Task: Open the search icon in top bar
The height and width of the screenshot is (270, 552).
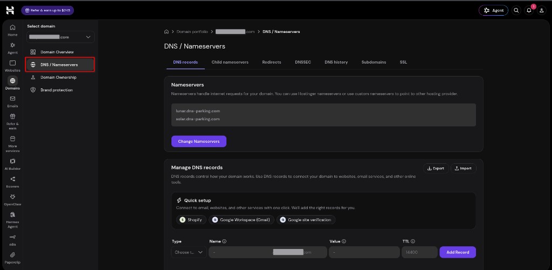Action: pos(516,11)
